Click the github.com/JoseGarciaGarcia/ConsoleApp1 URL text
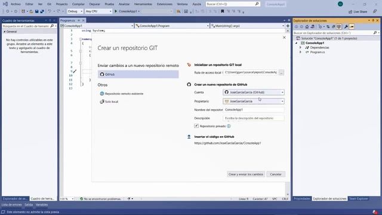The width and height of the screenshot is (382, 215). 227,143
